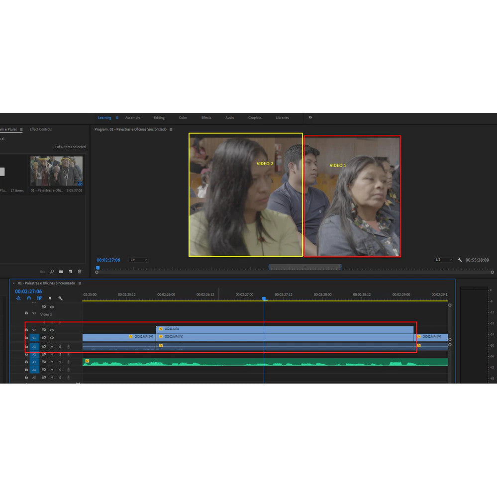Hide track V3 with eye icon

coord(52,307)
